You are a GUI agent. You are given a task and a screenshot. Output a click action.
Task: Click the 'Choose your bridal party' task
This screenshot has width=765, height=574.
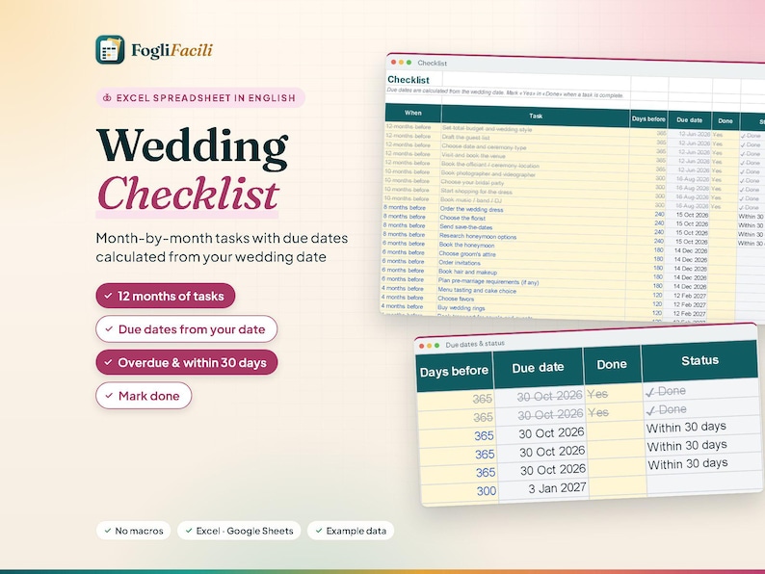pyautogui.click(x=472, y=182)
